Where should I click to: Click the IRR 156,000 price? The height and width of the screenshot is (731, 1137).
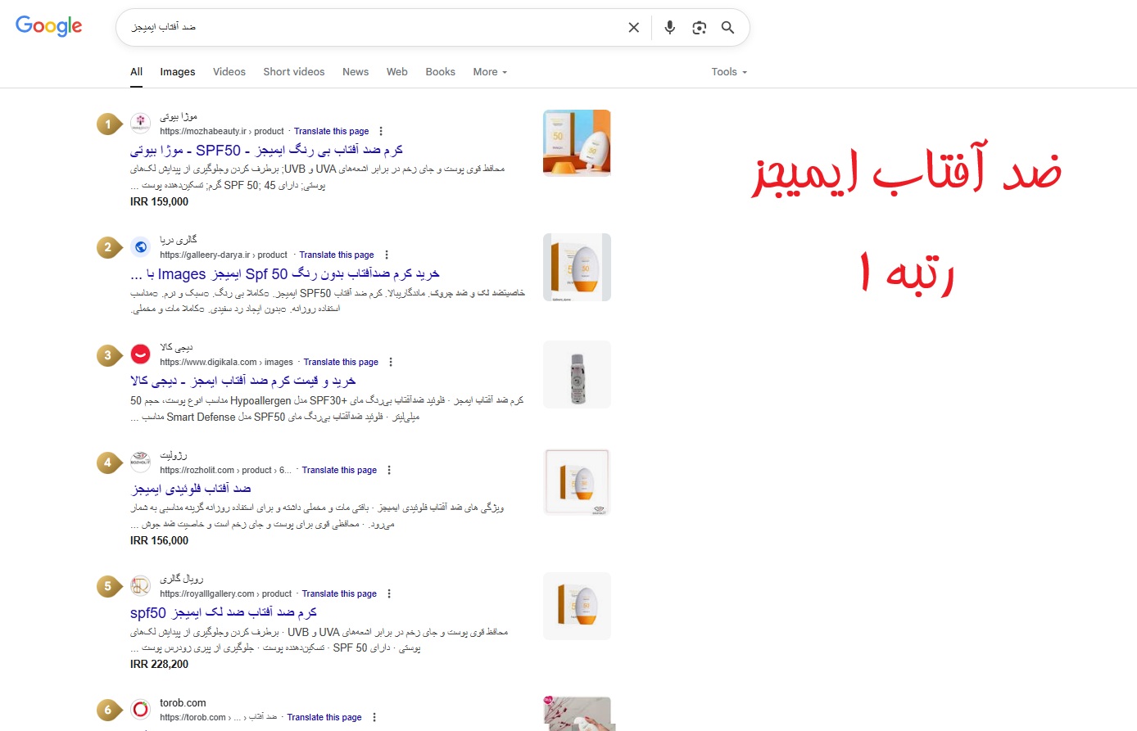(x=159, y=540)
